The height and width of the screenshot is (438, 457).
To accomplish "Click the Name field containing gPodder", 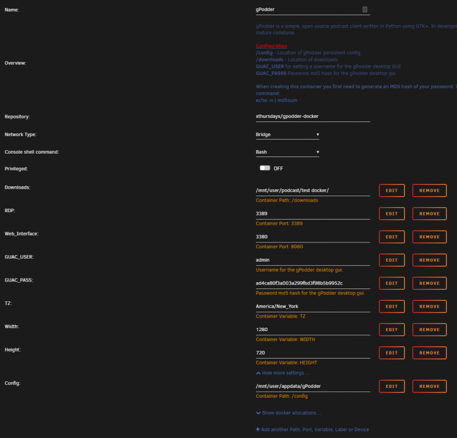I will [x=313, y=9].
